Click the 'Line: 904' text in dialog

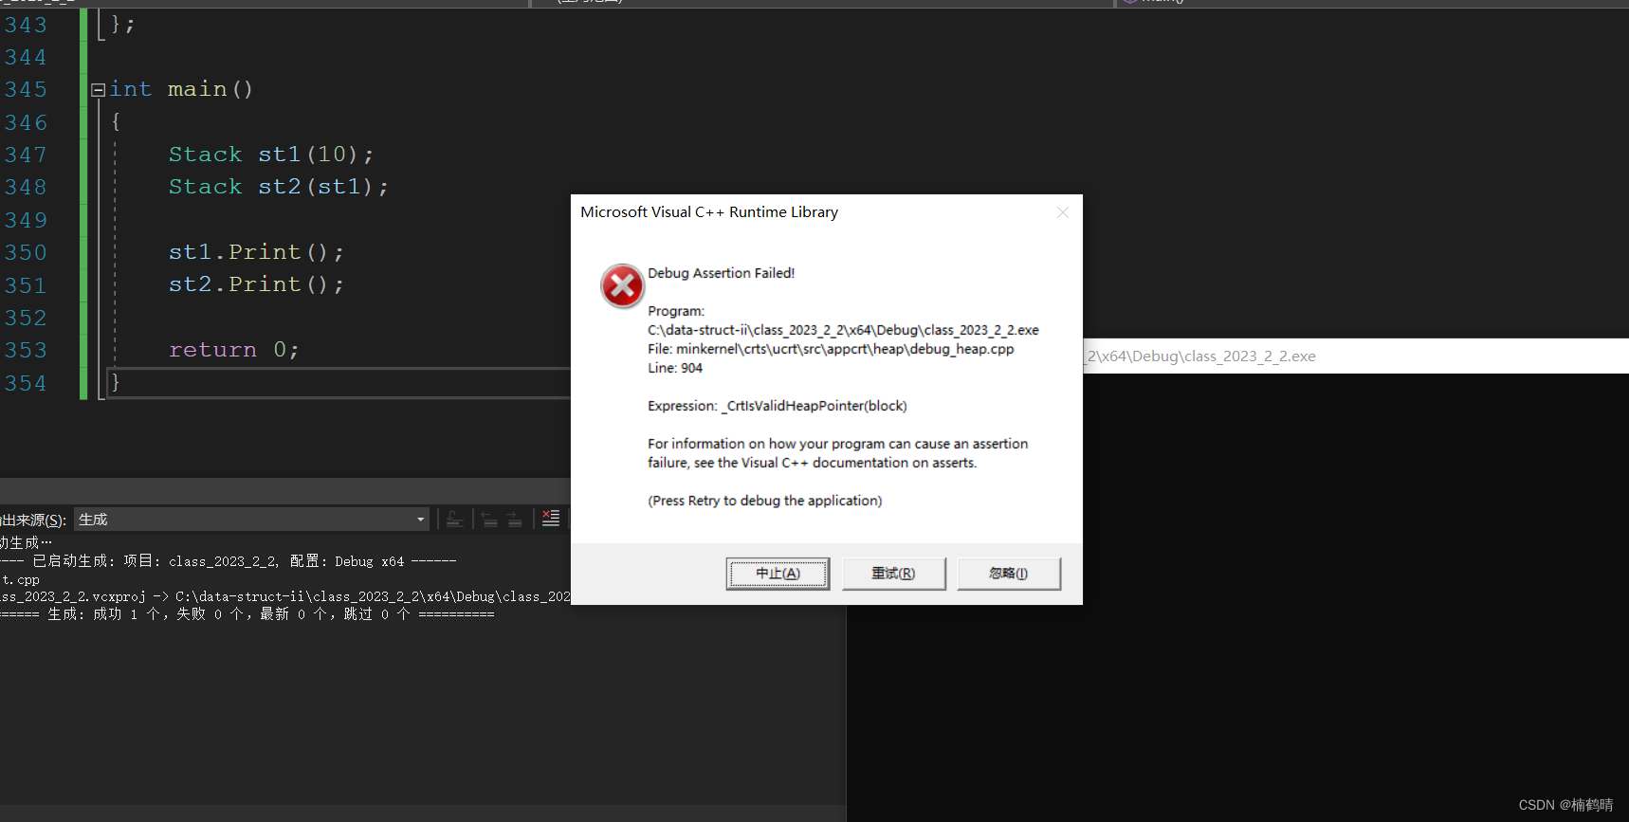coord(675,368)
